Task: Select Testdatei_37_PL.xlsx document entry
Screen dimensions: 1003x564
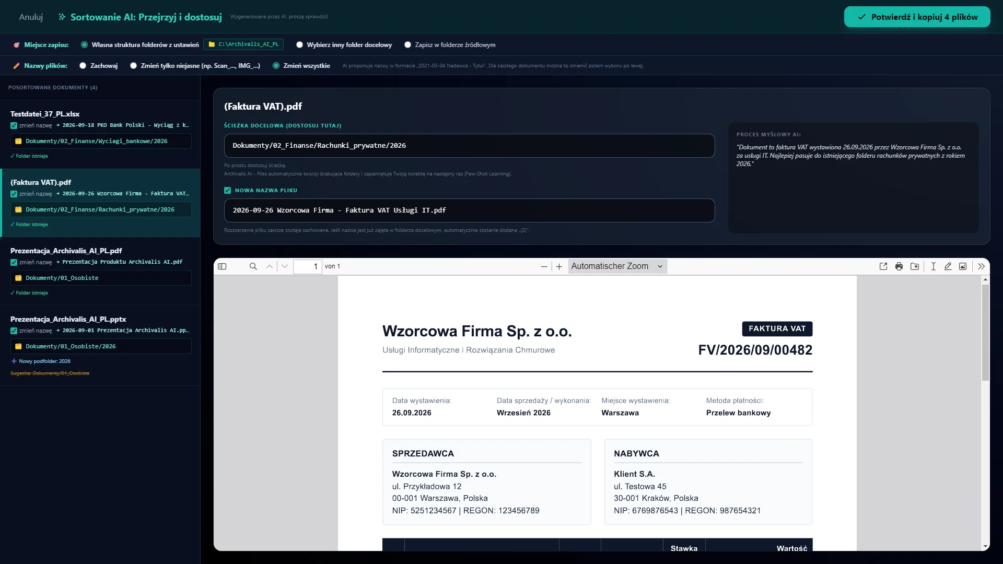Action: tap(100, 134)
